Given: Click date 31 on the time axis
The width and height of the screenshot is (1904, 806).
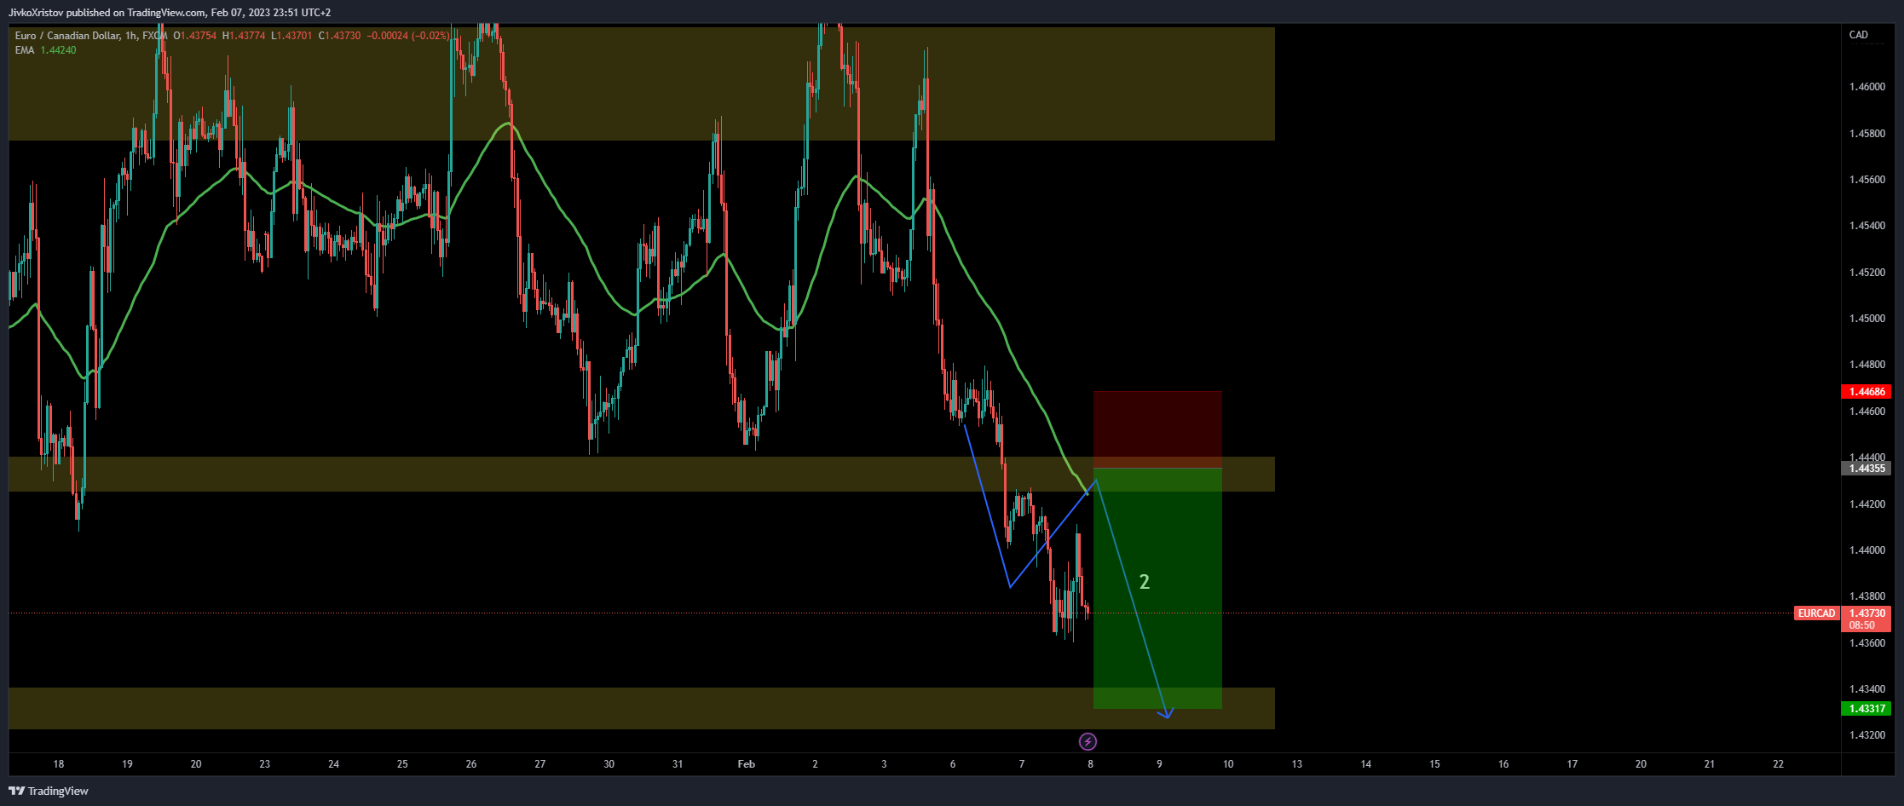Looking at the screenshot, I should pos(678,764).
